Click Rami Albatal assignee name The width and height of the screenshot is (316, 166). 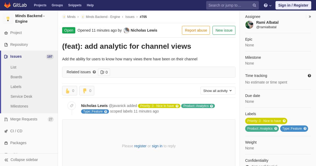click(x=267, y=22)
